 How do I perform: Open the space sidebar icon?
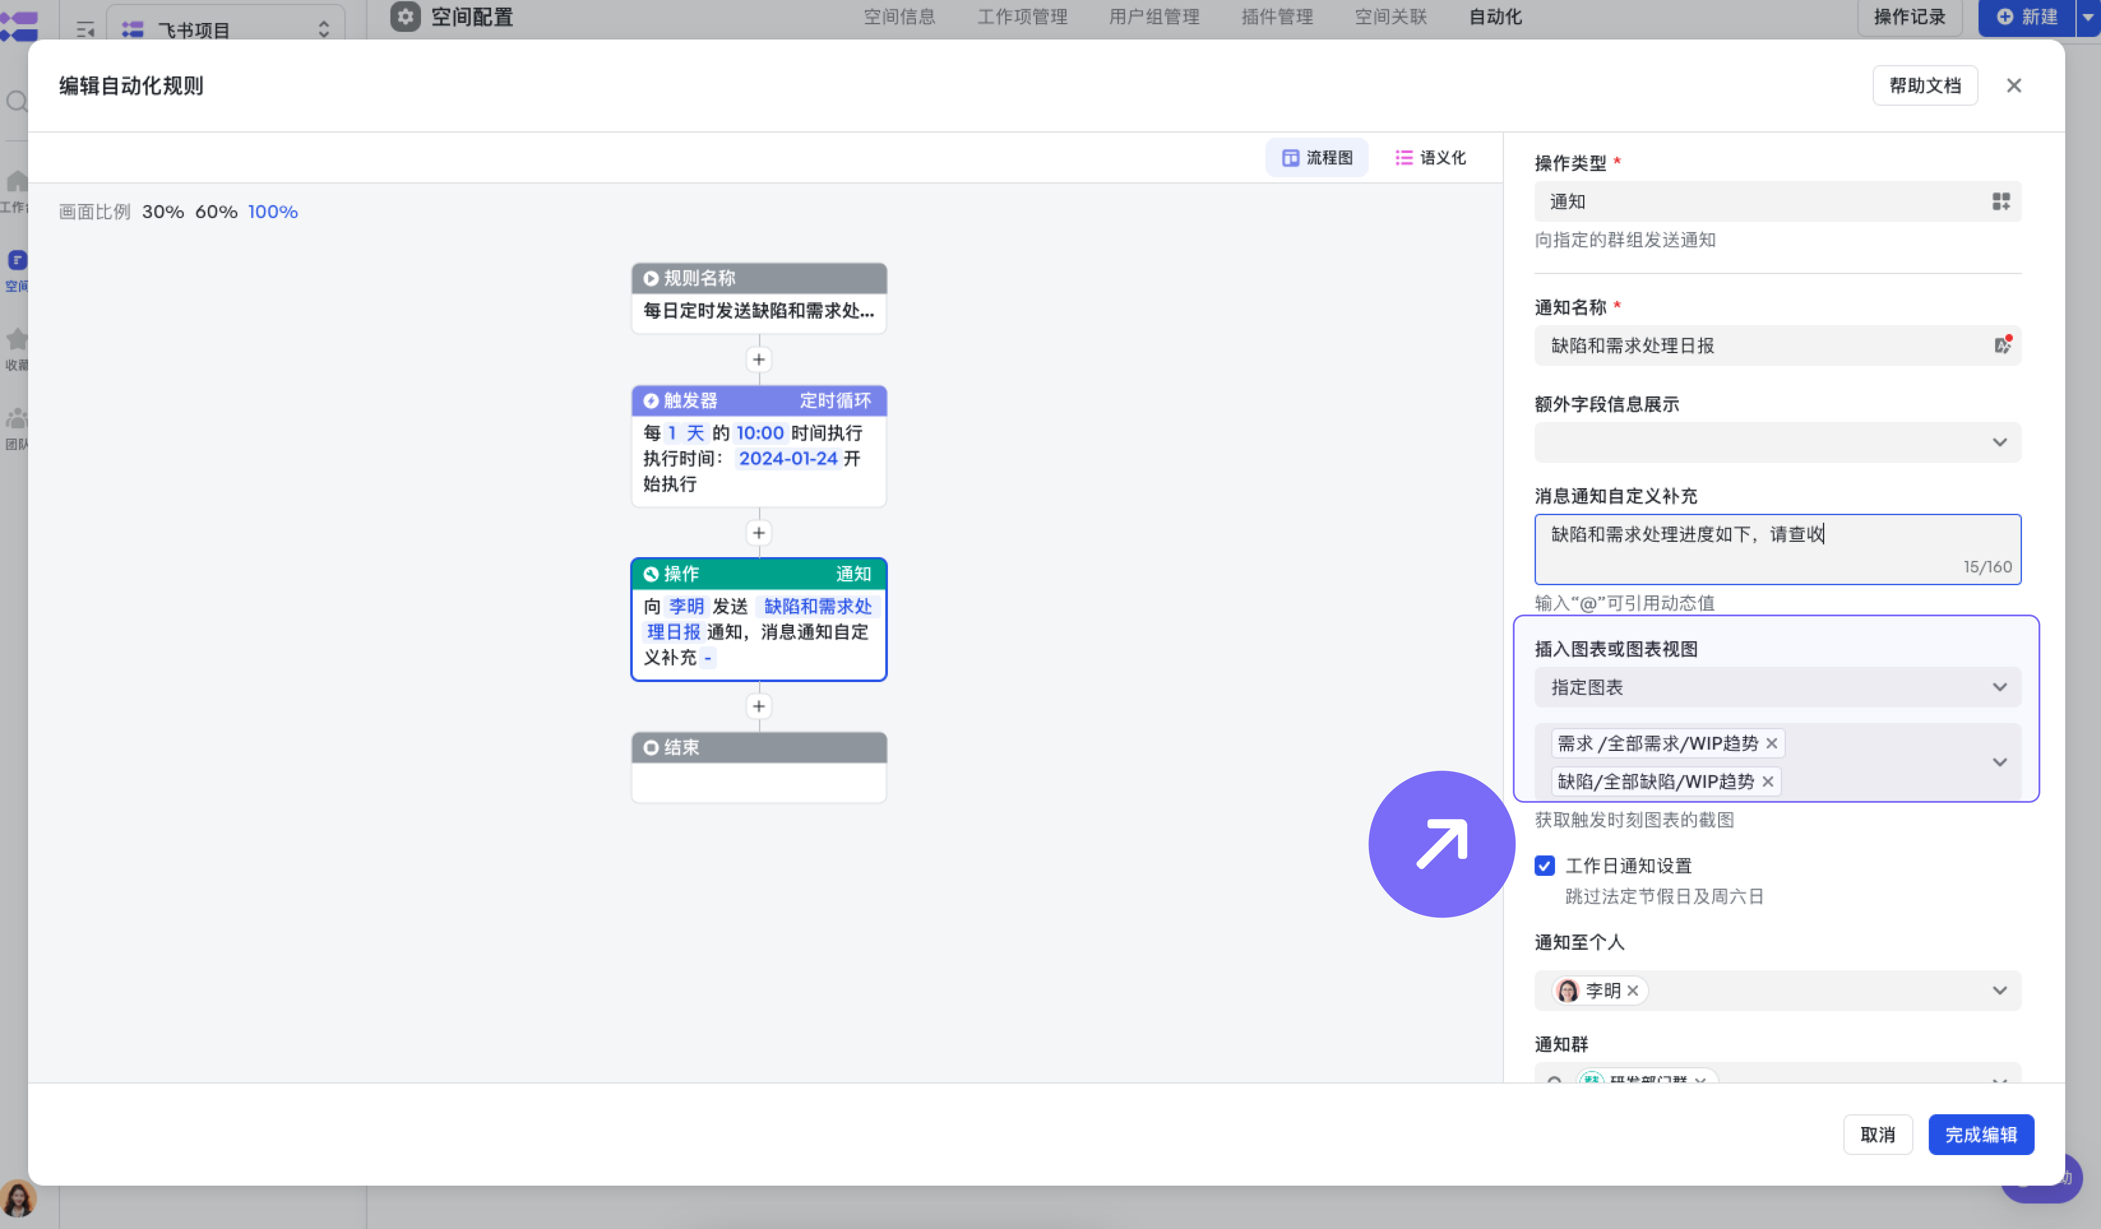[17, 260]
